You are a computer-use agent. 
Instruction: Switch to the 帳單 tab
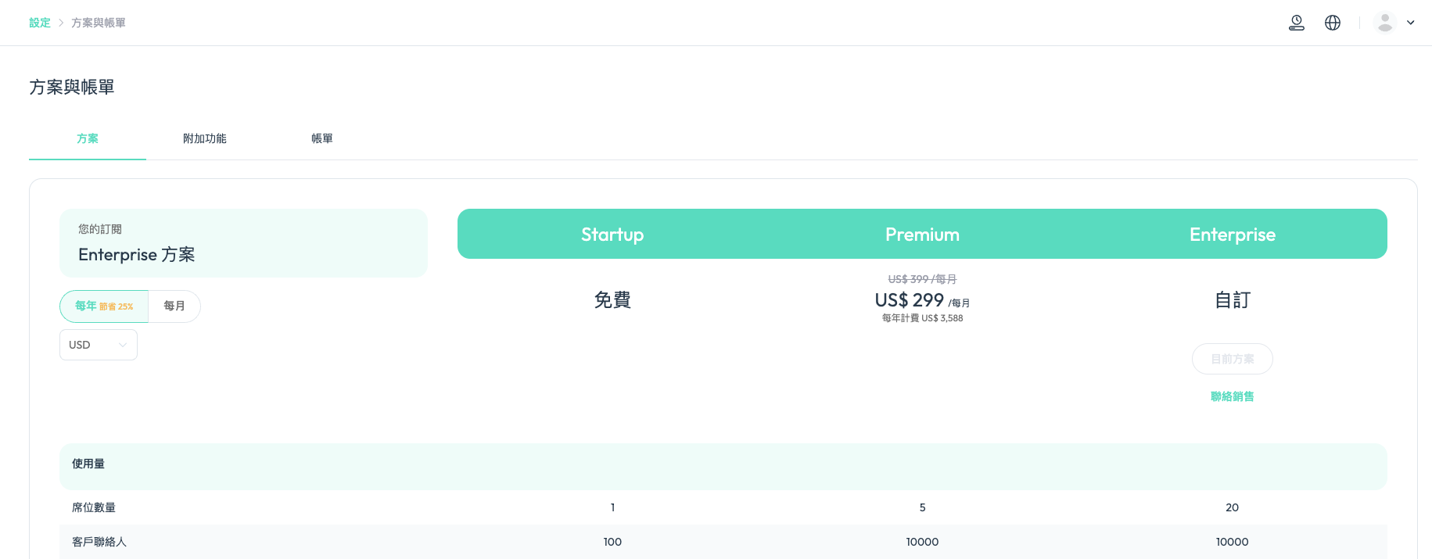coord(322,138)
